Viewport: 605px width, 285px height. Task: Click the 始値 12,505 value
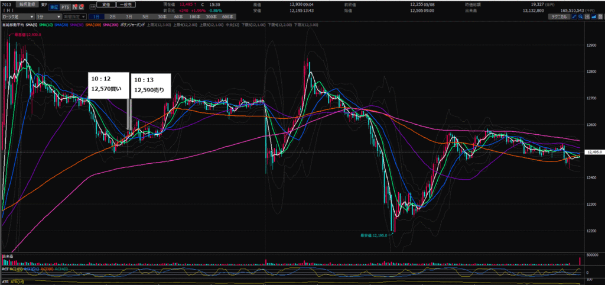417,11
